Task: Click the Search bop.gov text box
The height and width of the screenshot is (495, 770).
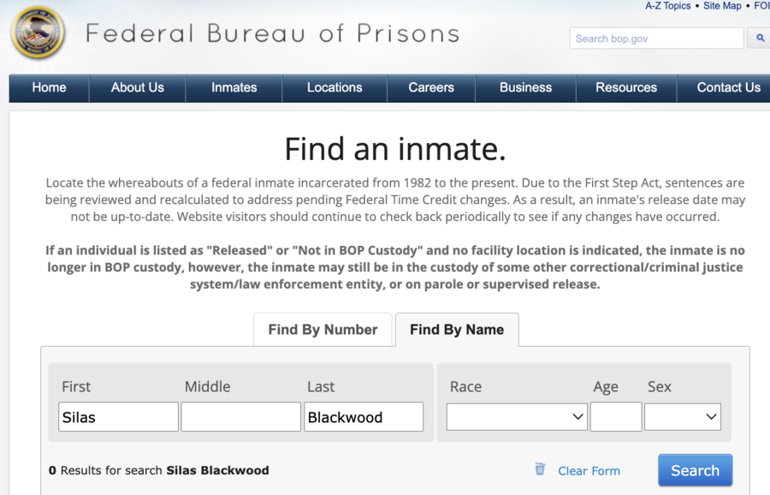Action: (x=656, y=39)
